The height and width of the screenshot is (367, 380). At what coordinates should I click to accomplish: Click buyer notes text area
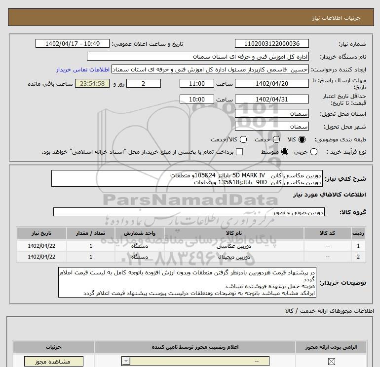click(187, 282)
